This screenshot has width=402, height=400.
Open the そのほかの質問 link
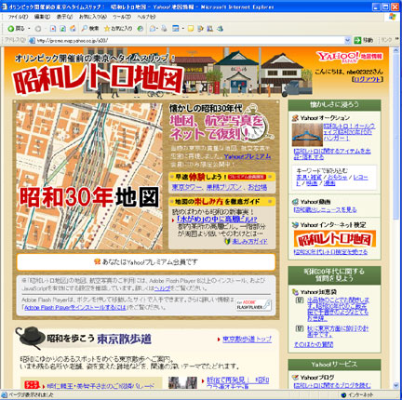pos(314,344)
